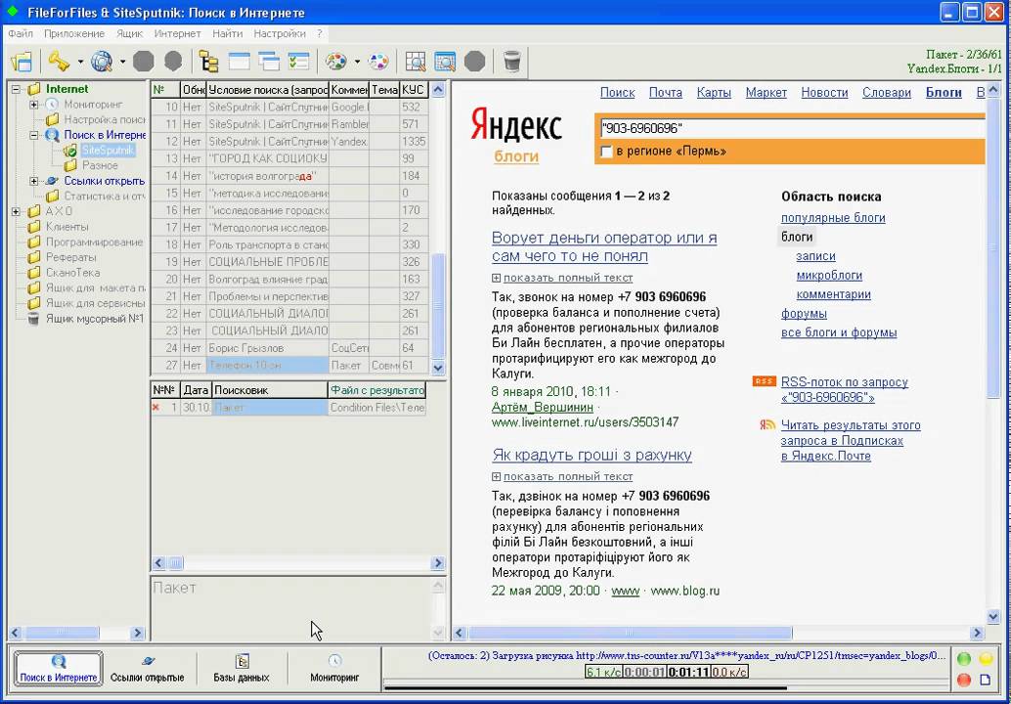Screen dimensions: 1011x704
Task: Expand first «показать полный текст» plus box
Action: coord(496,278)
